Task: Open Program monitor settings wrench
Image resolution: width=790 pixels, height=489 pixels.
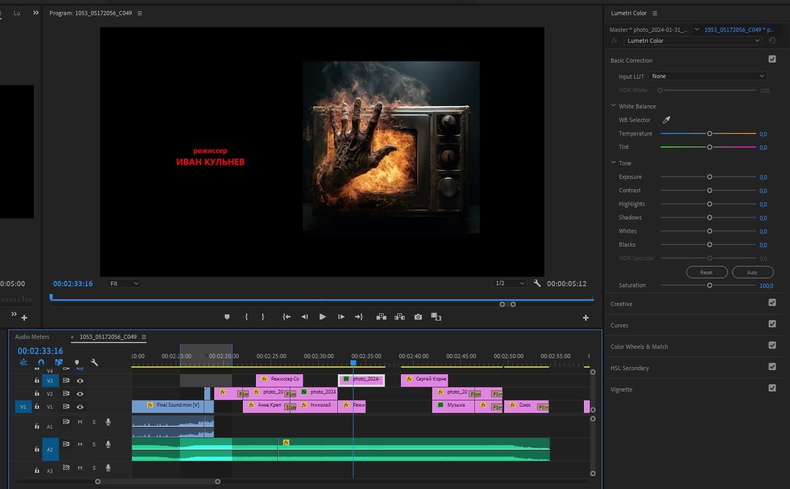Action: (537, 284)
